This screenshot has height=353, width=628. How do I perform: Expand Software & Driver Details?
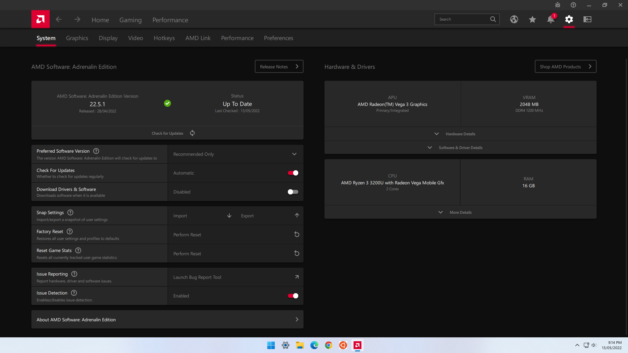click(x=461, y=148)
